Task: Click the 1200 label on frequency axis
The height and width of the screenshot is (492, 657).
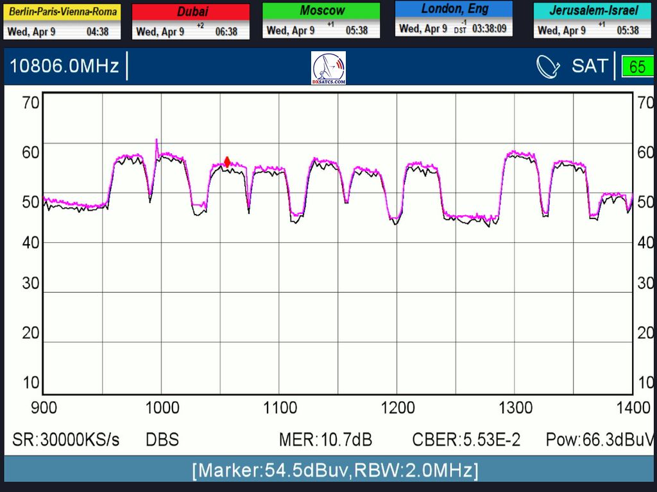Action: pyautogui.click(x=398, y=408)
